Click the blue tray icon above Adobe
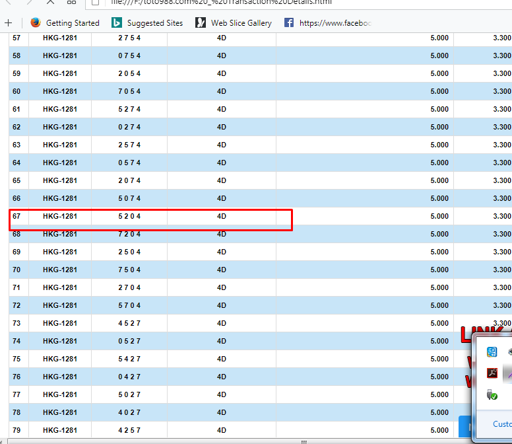Image resolution: width=512 pixels, height=444 pixels. tap(492, 351)
